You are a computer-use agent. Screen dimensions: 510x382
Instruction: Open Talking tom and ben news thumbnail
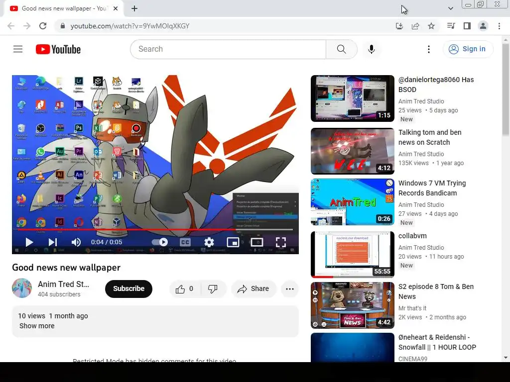pos(353,151)
